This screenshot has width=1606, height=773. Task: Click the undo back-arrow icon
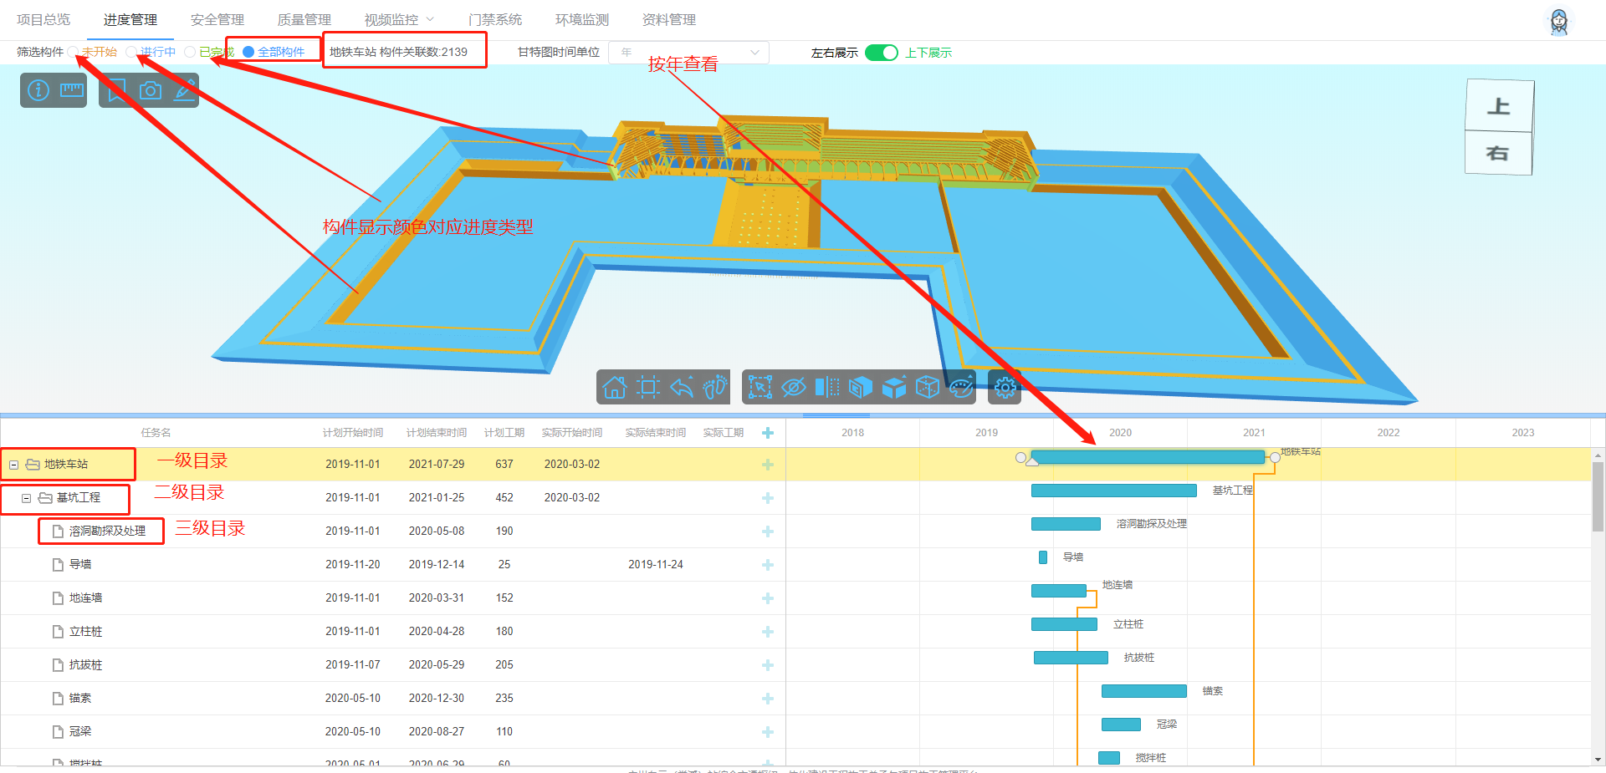682,387
